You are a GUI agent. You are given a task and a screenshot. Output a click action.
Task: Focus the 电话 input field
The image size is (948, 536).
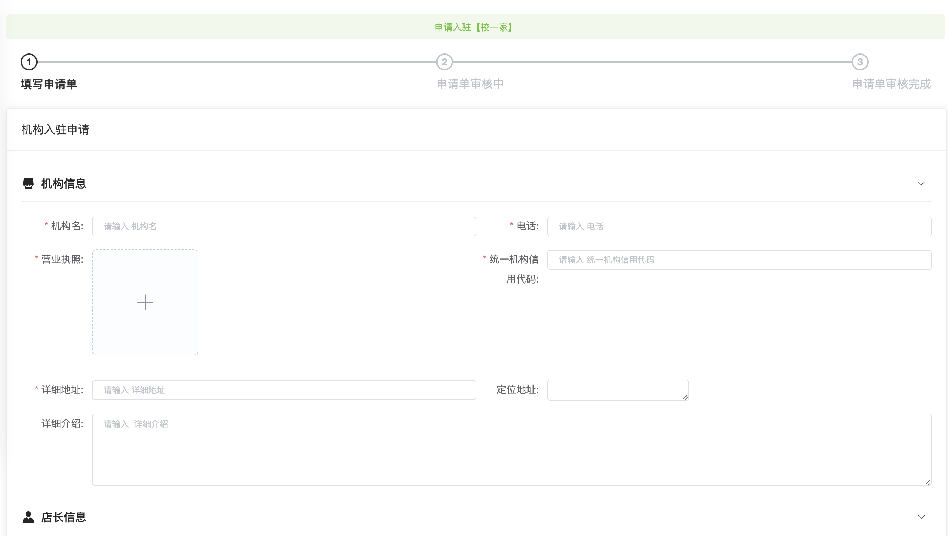click(739, 226)
